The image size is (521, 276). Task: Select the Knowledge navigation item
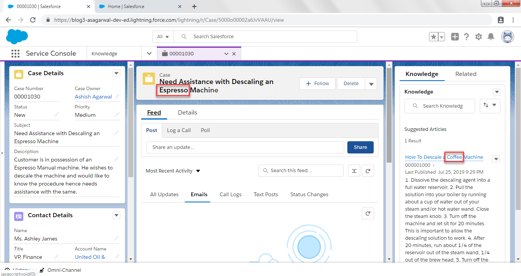click(x=104, y=54)
